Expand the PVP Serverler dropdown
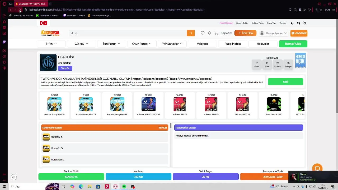Image resolution: width=338 pixels, height=190 pixels. 172,44
